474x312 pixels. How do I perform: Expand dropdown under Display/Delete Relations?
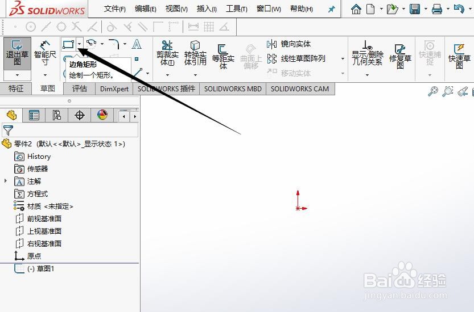pos(367,75)
